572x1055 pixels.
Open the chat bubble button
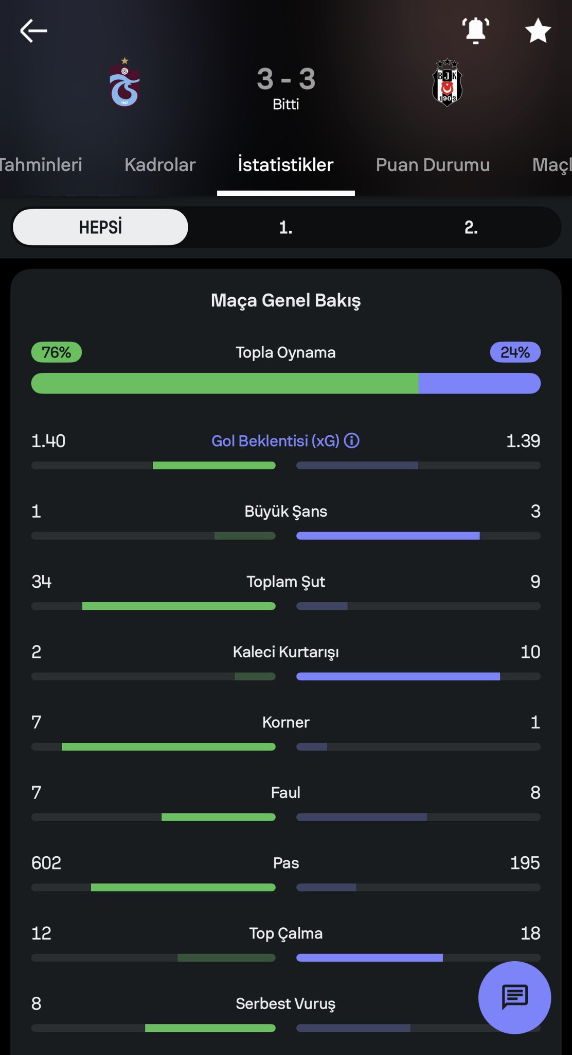pyautogui.click(x=514, y=997)
